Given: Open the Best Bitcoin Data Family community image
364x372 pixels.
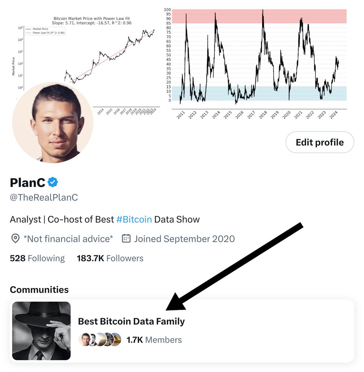Looking at the screenshot, I should tap(41, 331).
